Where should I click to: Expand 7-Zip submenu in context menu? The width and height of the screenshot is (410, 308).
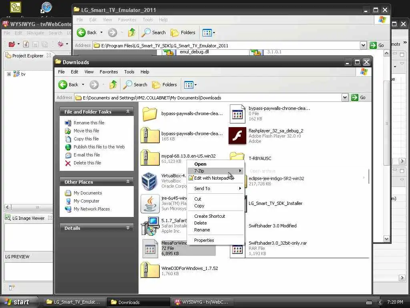point(216,171)
